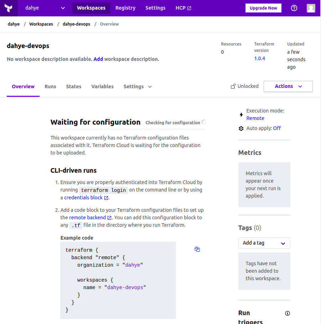Click dahye-devops breadcrumb link

[x=76, y=24]
